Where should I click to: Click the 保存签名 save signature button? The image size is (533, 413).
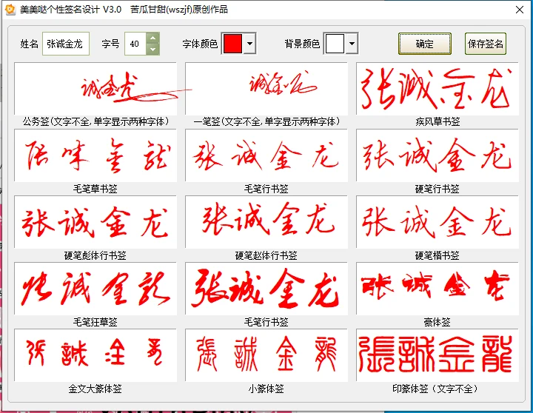coord(485,44)
